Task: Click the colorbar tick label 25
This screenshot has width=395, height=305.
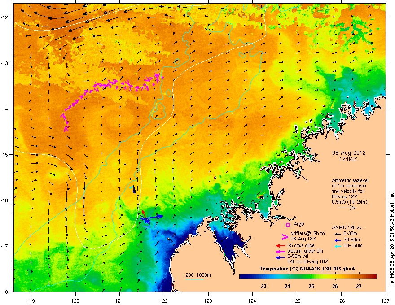Action: click(x=311, y=286)
